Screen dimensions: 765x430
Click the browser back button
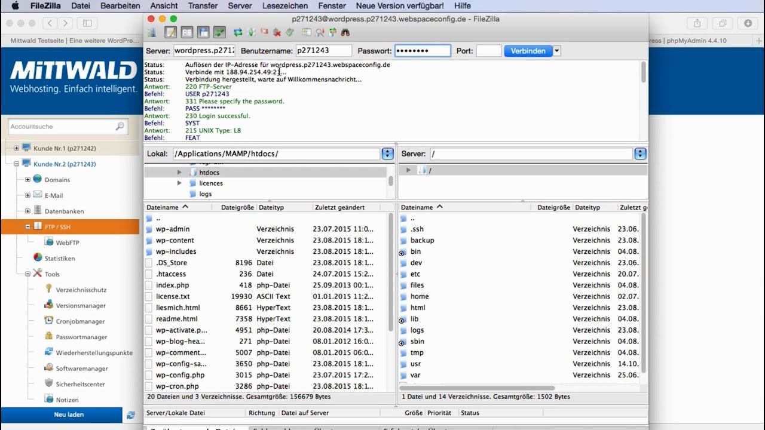(x=50, y=23)
